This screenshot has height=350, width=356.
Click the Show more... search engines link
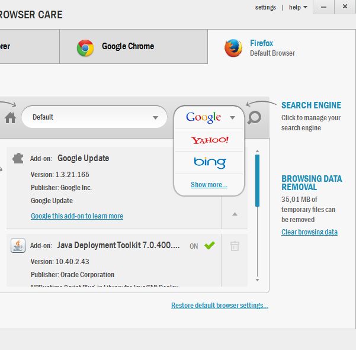pyautogui.click(x=209, y=185)
